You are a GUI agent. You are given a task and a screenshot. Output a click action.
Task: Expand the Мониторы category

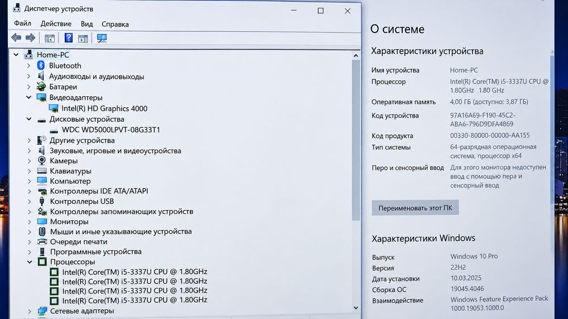30,222
